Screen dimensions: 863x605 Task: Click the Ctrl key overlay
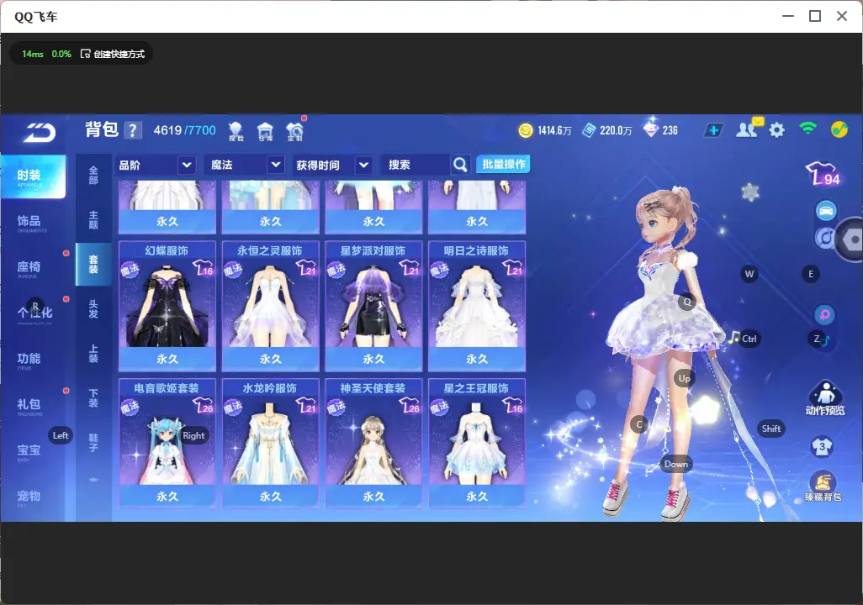[749, 339]
